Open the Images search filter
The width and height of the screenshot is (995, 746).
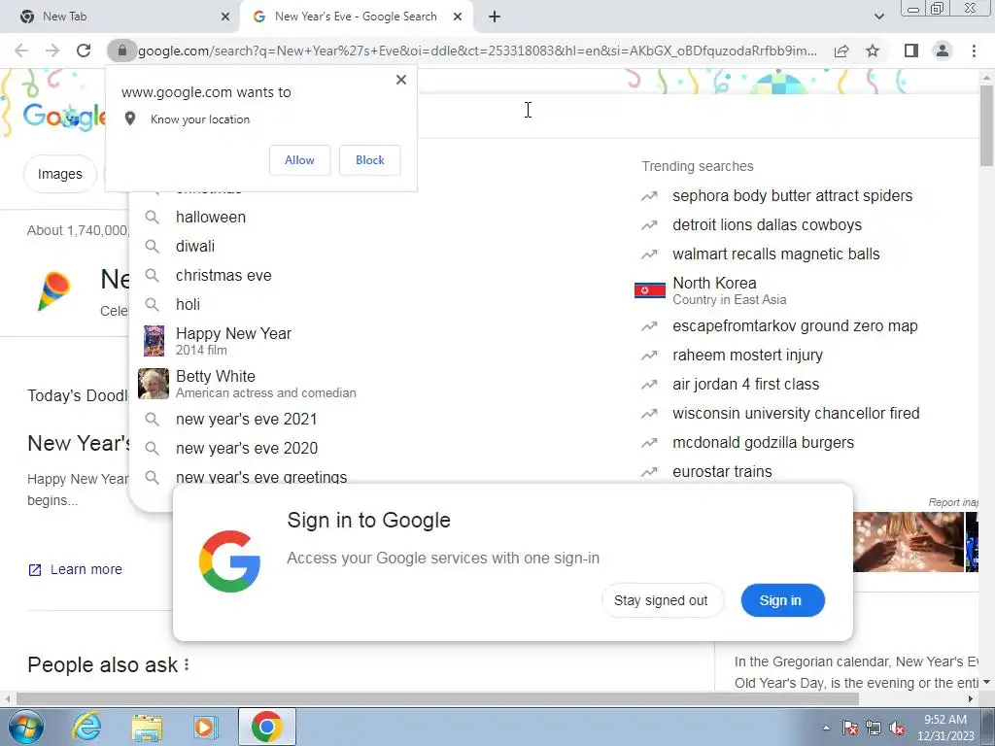59,174
